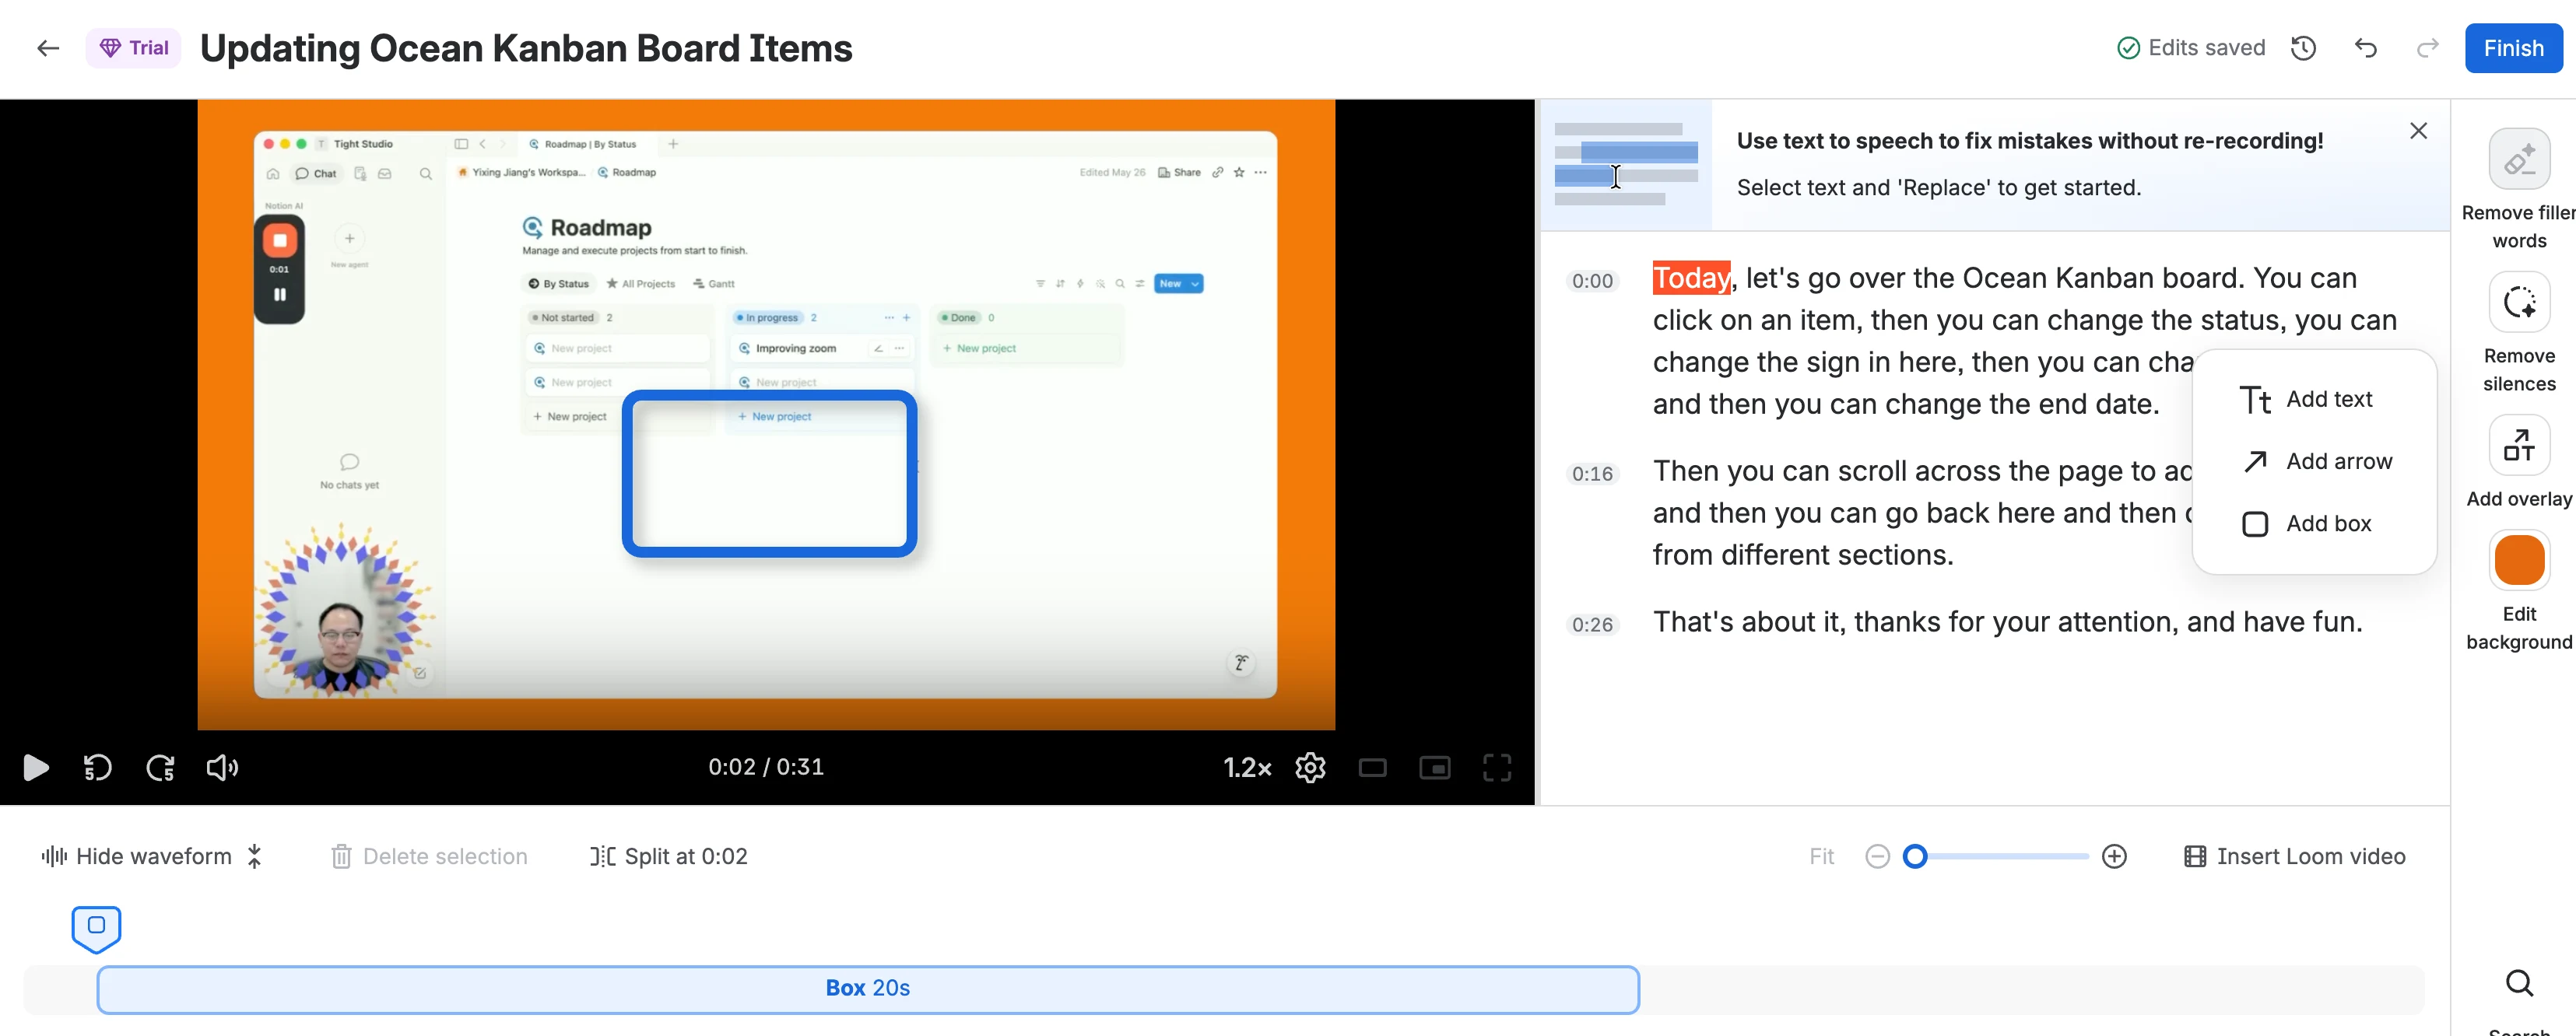Zoom out timeline with minus icon

tap(1877, 856)
